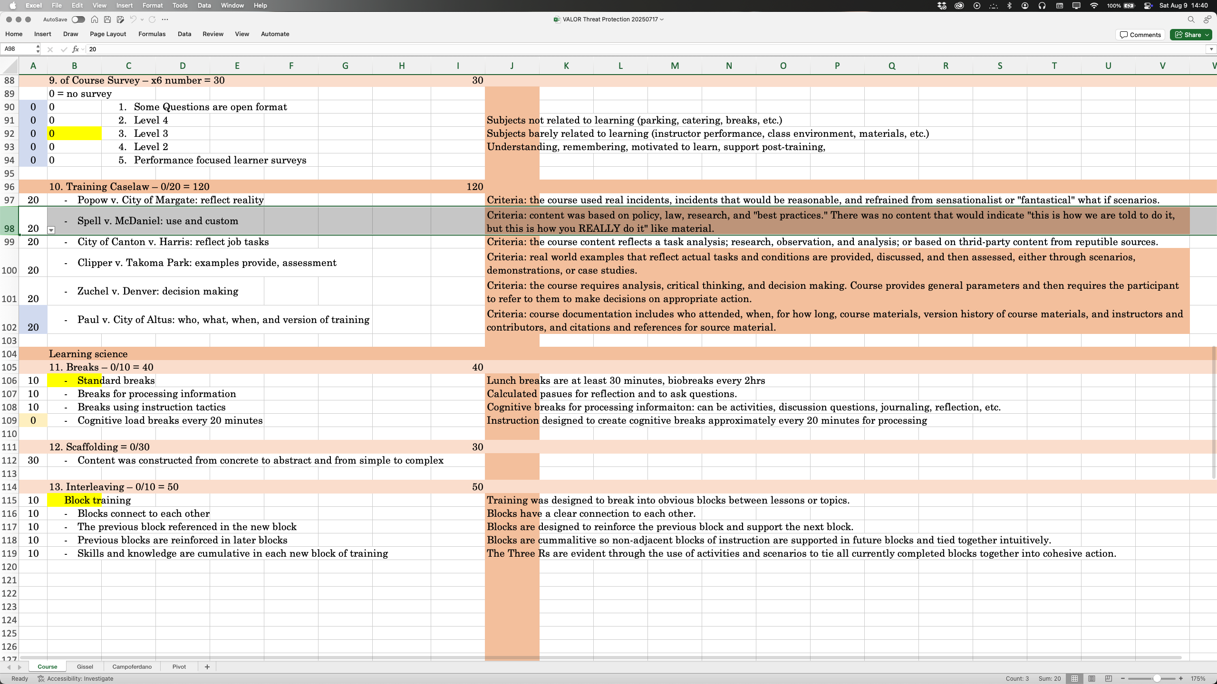Click the fx insert function icon
This screenshot has height=684, width=1217.
click(75, 49)
